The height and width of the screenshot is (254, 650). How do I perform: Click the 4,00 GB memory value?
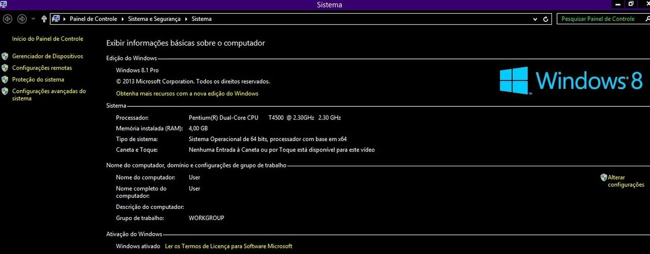click(x=199, y=129)
